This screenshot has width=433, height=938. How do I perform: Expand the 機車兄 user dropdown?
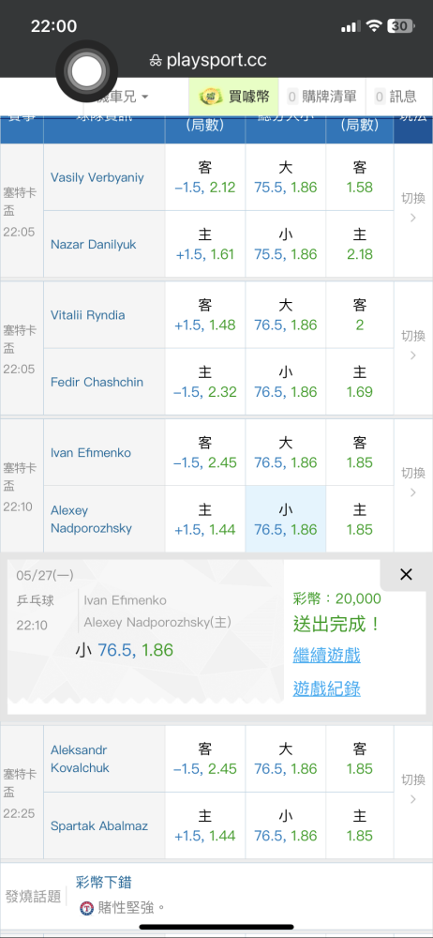[x=124, y=97]
